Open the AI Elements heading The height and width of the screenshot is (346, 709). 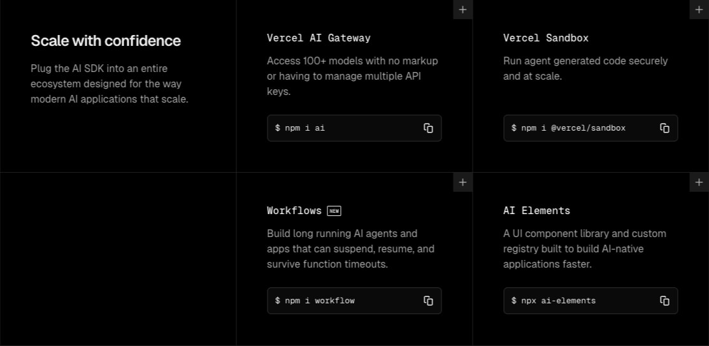click(x=537, y=211)
